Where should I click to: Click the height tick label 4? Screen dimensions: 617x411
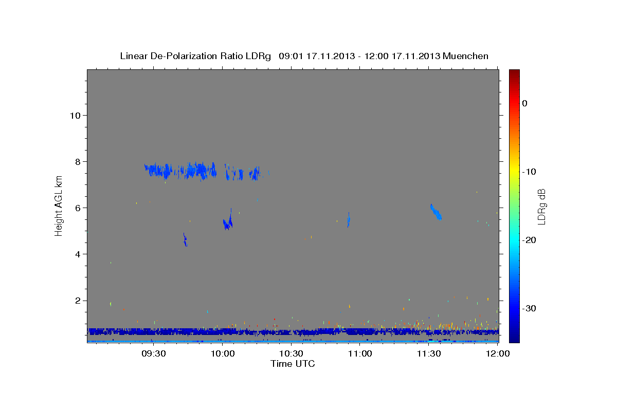(x=77, y=254)
